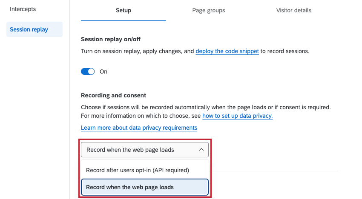Screen dimensions: 362x199
Task: Click the For more information on which to choose text
Action: click(141, 116)
